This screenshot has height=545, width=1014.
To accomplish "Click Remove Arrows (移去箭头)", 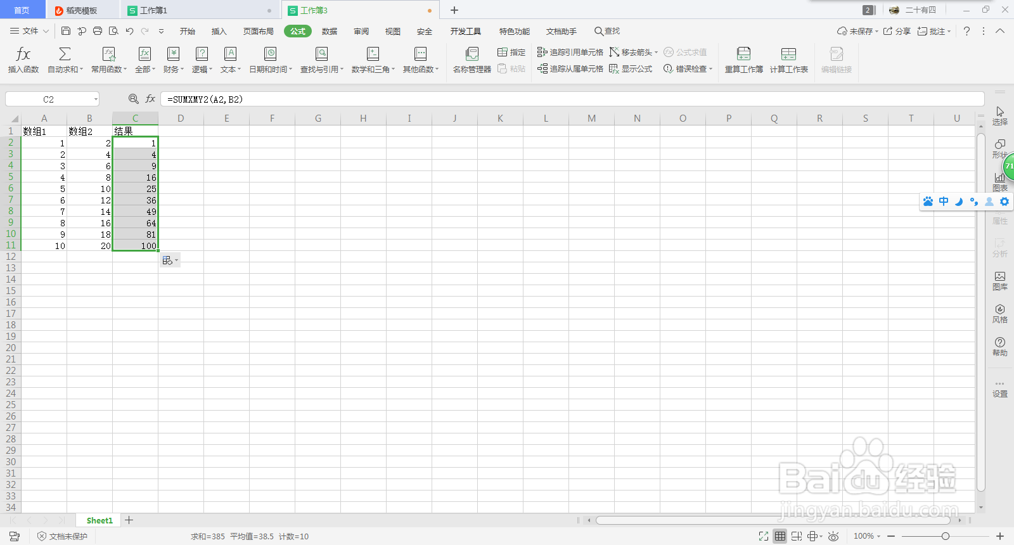I will [x=633, y=52].
